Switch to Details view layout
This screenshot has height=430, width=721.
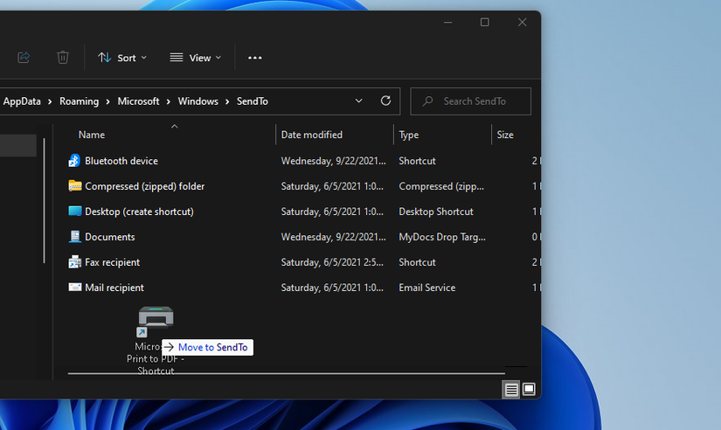511,390
